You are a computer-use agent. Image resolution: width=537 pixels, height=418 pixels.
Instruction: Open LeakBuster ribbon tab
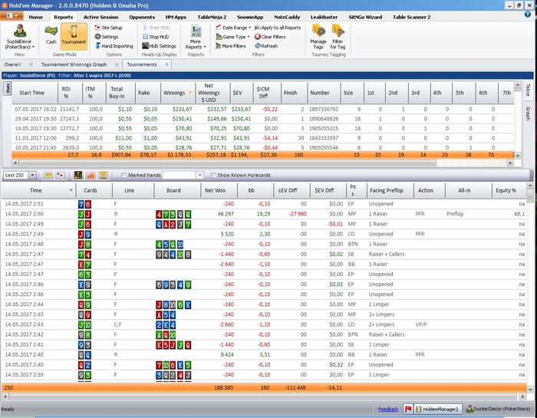(324, 17)
